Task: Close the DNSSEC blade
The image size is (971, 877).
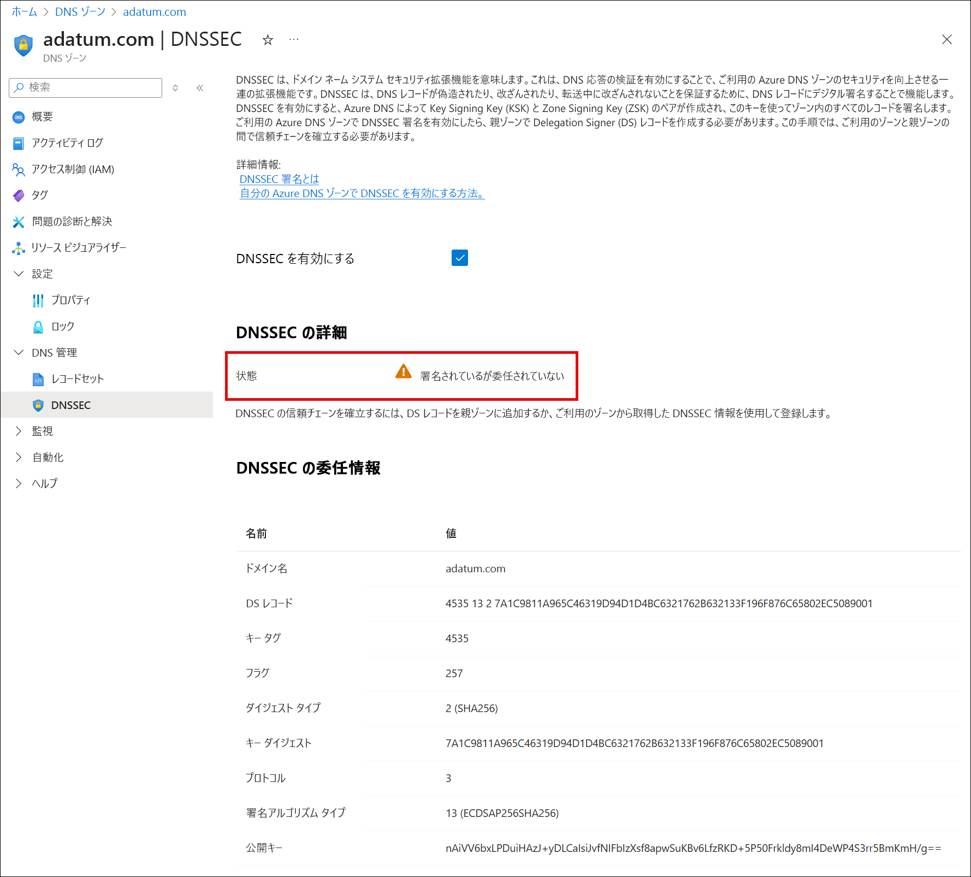Action: pos(947,39)
